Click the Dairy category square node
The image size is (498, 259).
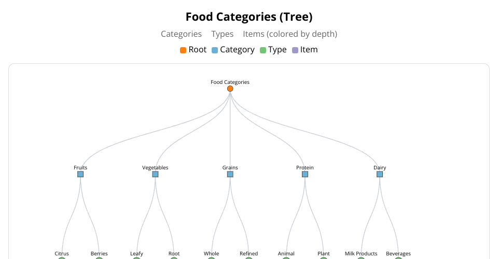coord(380,175)
